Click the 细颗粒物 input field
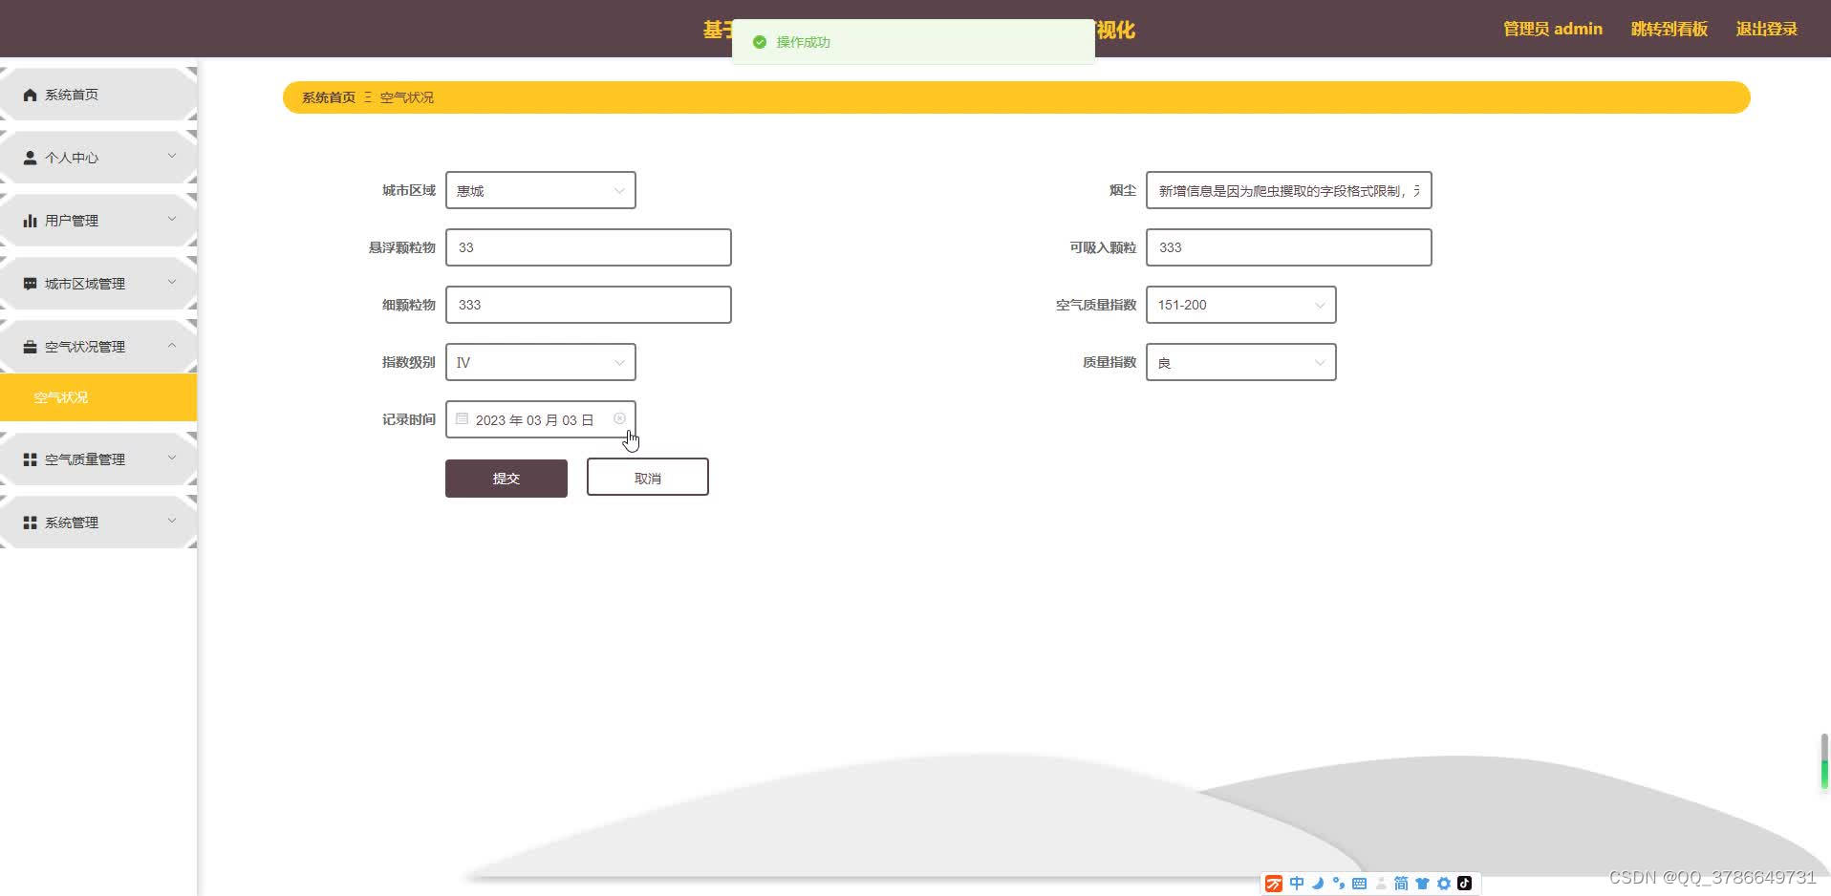 click(589, 305)
